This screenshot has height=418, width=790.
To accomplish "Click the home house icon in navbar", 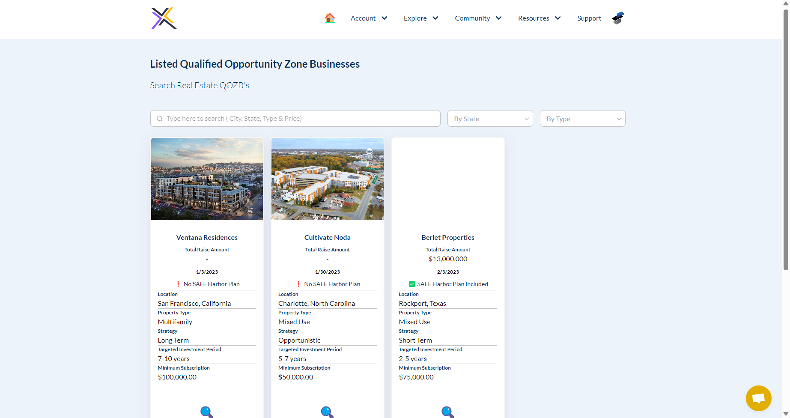I will point(329,18).
